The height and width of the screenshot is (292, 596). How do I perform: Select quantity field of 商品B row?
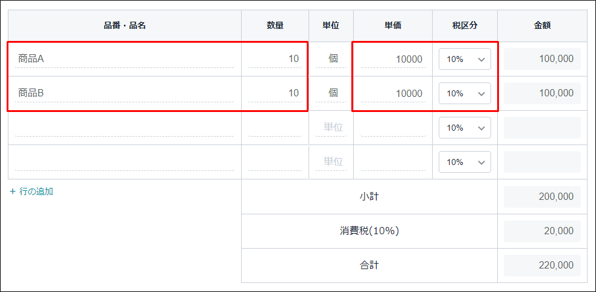[x=275, y=93]
